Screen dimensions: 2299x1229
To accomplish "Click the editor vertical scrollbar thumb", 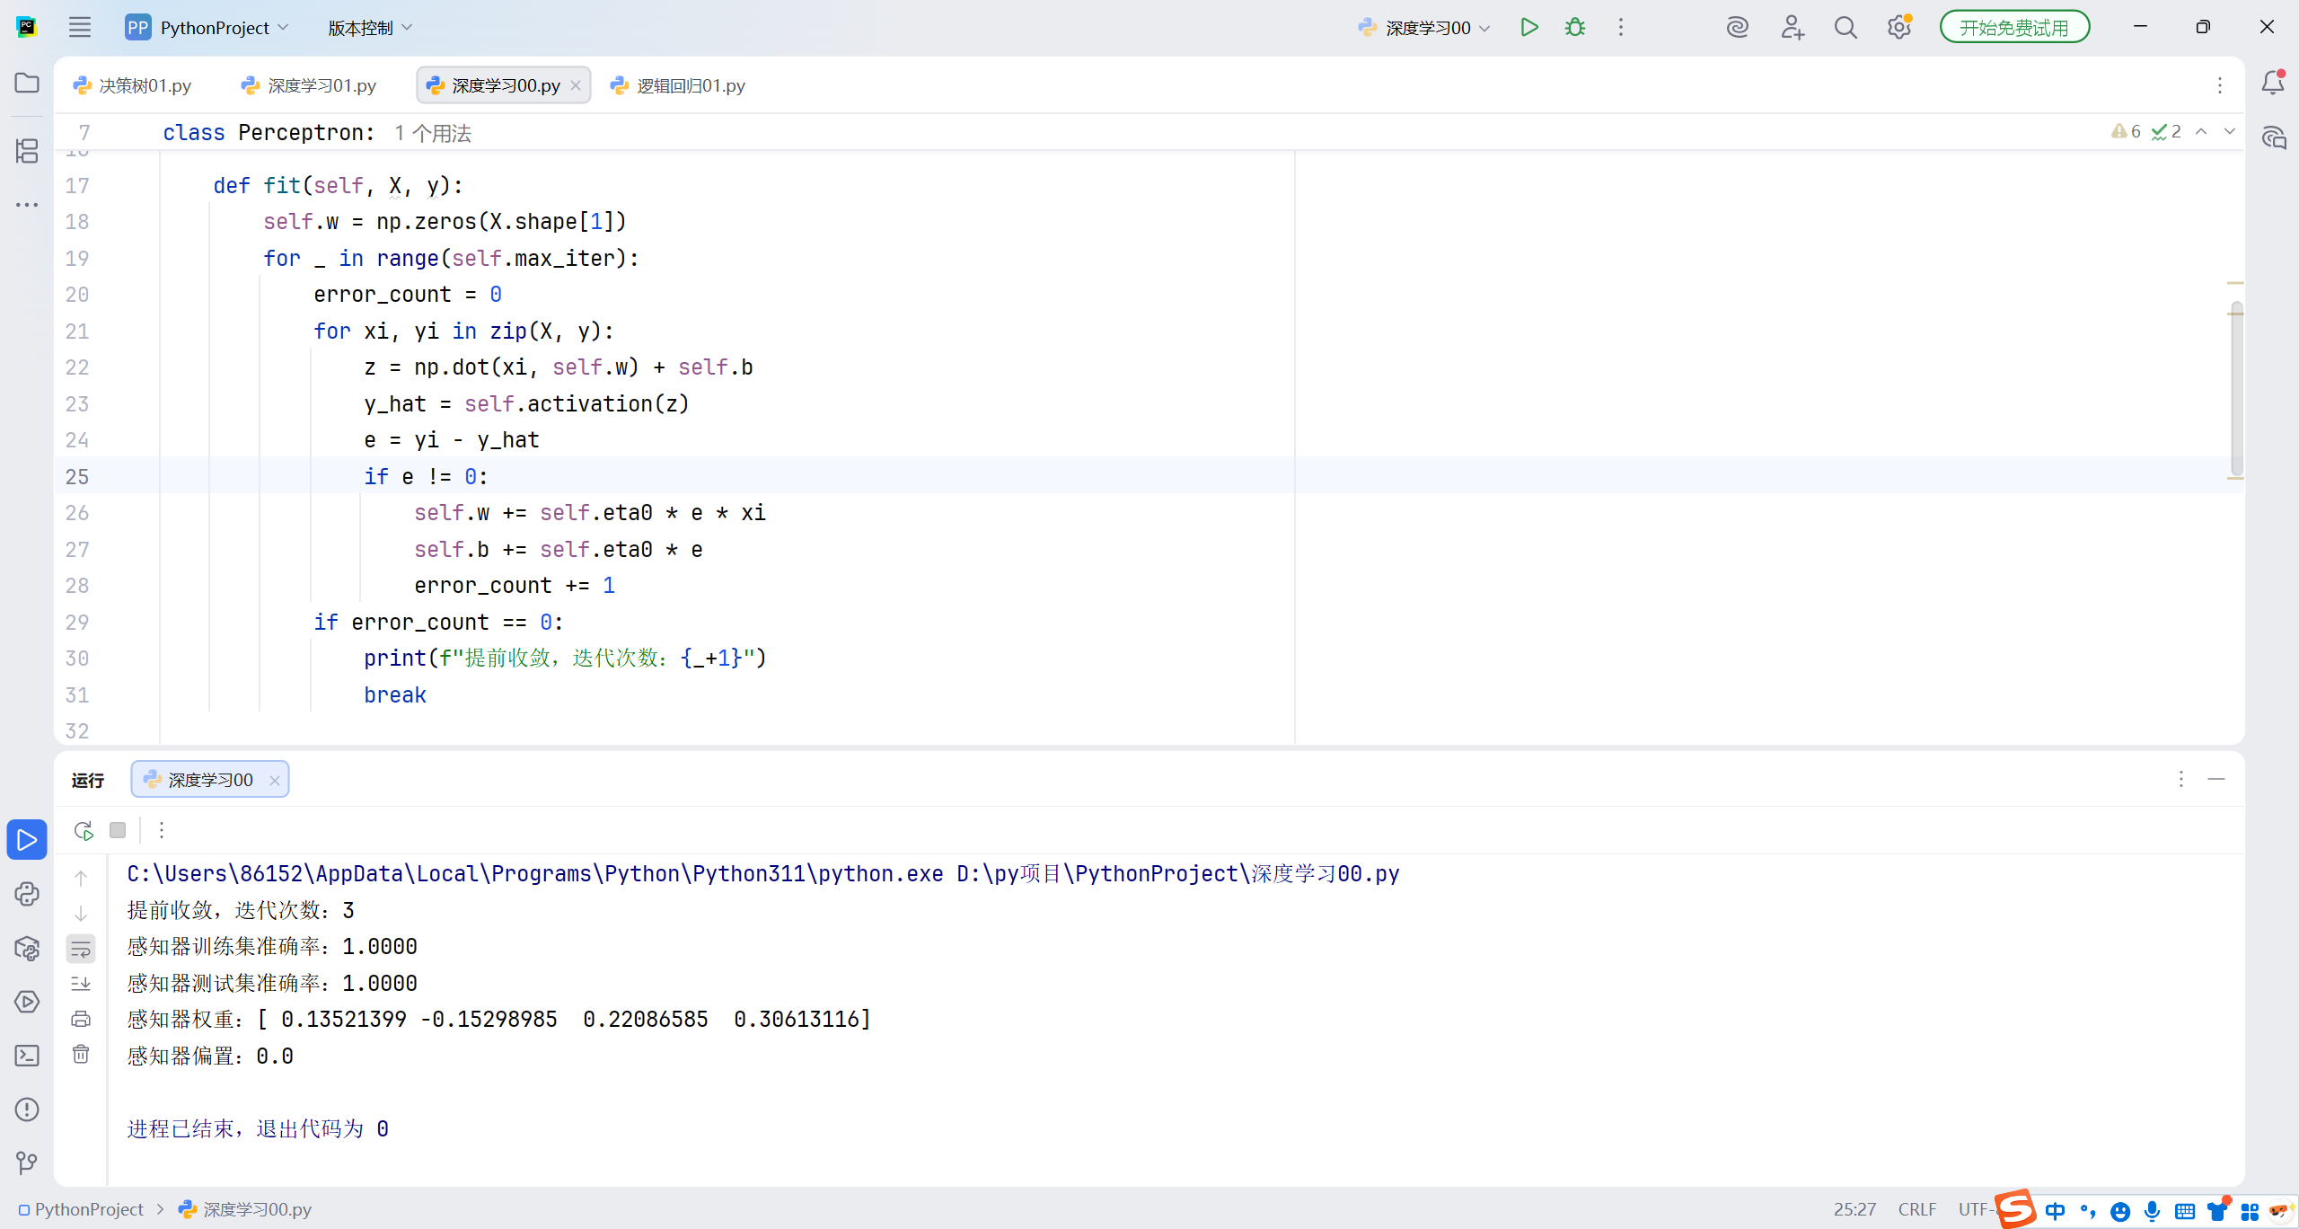I will click(x=2236, y=386).
